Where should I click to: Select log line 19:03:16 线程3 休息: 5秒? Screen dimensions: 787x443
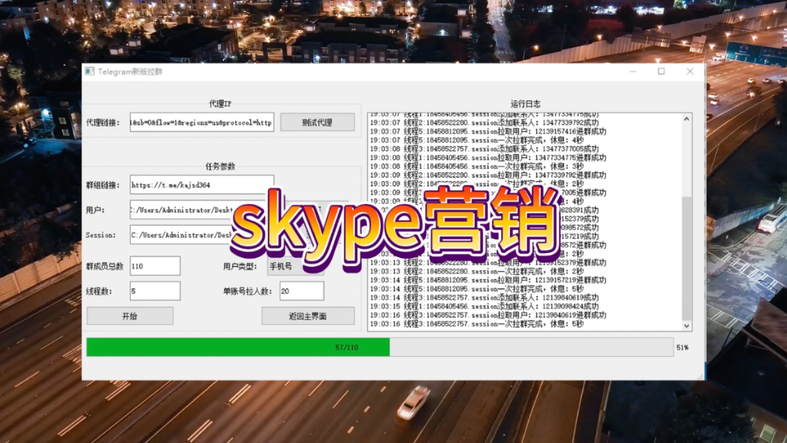click(x=477, y=324)
